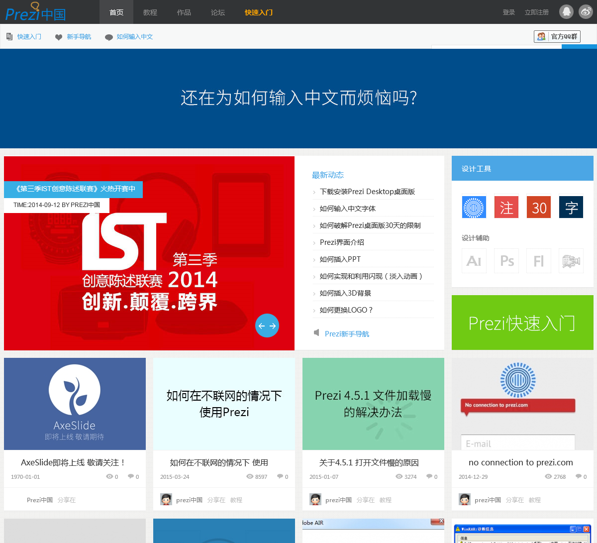Go to the 首页 navigation tab
The image size is (597, 543).
[x=116, y=12]
